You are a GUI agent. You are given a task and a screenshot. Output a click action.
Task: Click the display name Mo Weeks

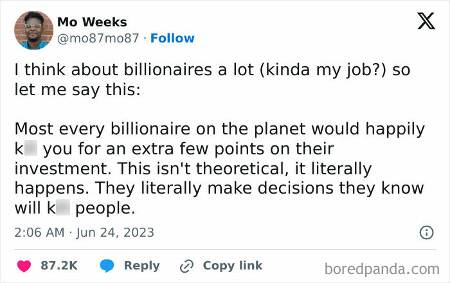click(x=92, y=23)
